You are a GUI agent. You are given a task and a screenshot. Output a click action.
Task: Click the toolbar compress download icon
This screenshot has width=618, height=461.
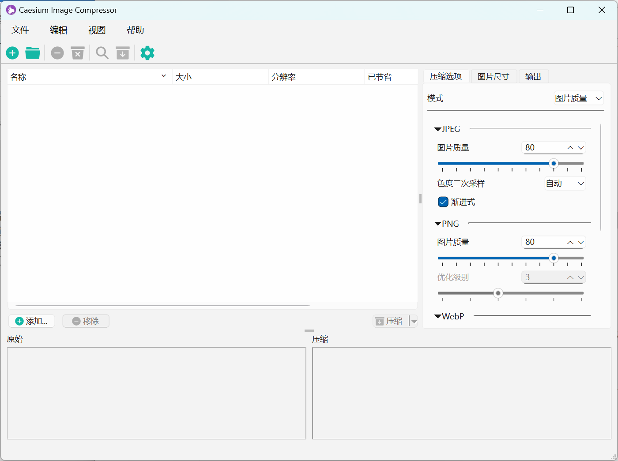(x=123, y=53)
